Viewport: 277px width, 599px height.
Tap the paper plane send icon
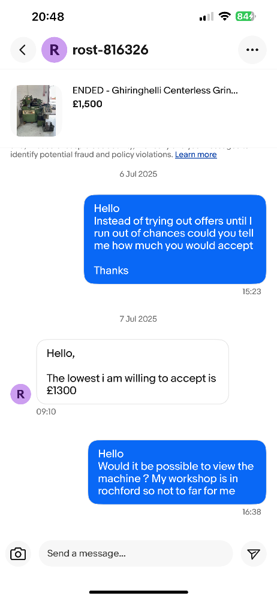[x=253, y=553]
